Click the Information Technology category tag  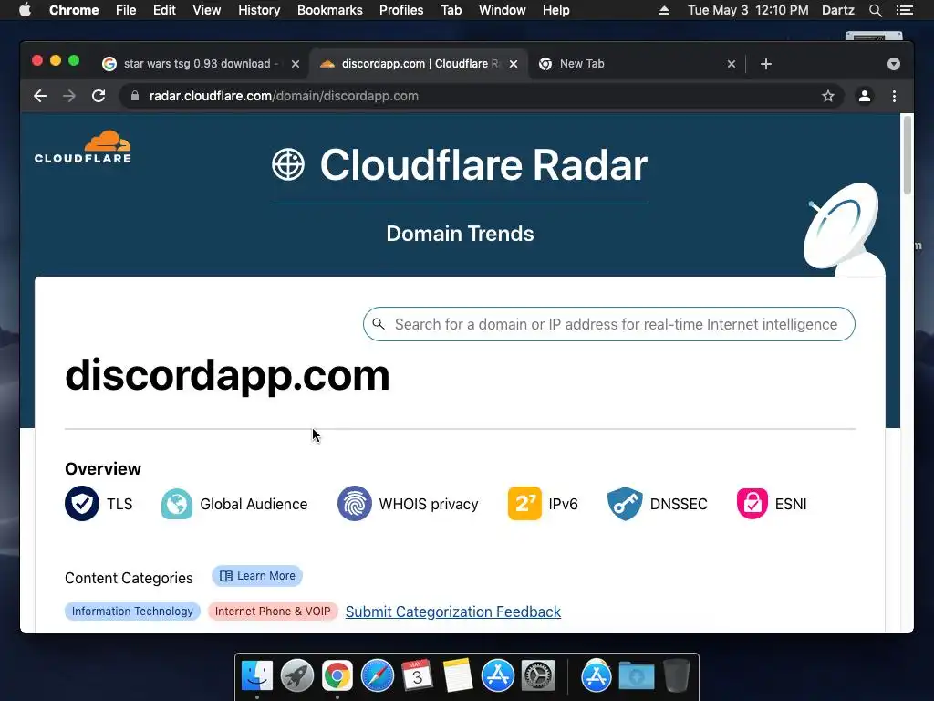click(132, 611)
